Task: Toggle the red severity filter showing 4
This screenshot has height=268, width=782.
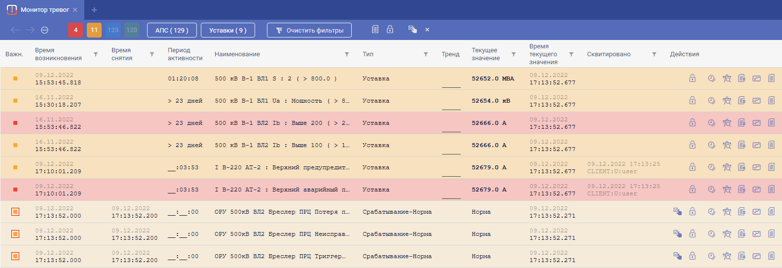Action: (x=75, y=30)
